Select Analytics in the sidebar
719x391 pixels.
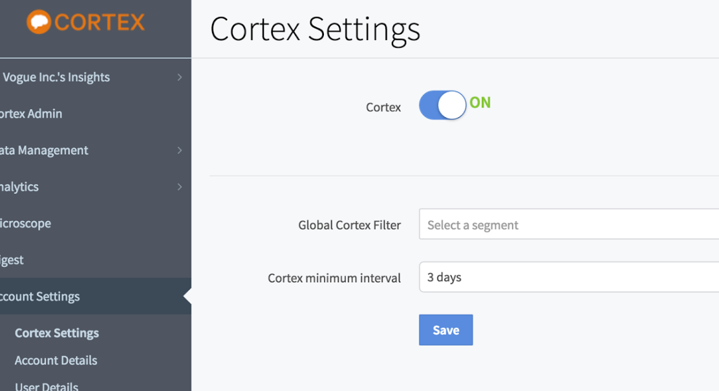(96, 187)
